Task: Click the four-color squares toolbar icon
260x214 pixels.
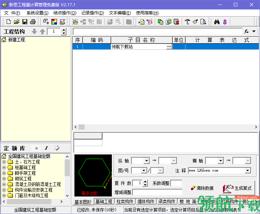Action: pyautogui.click(x=54, y=22)
